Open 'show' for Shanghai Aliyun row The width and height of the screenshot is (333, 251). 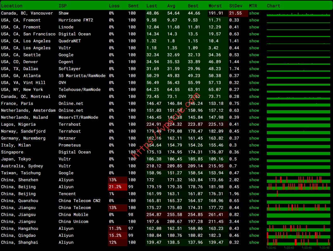pyautogui.click(x=254, y=242)
